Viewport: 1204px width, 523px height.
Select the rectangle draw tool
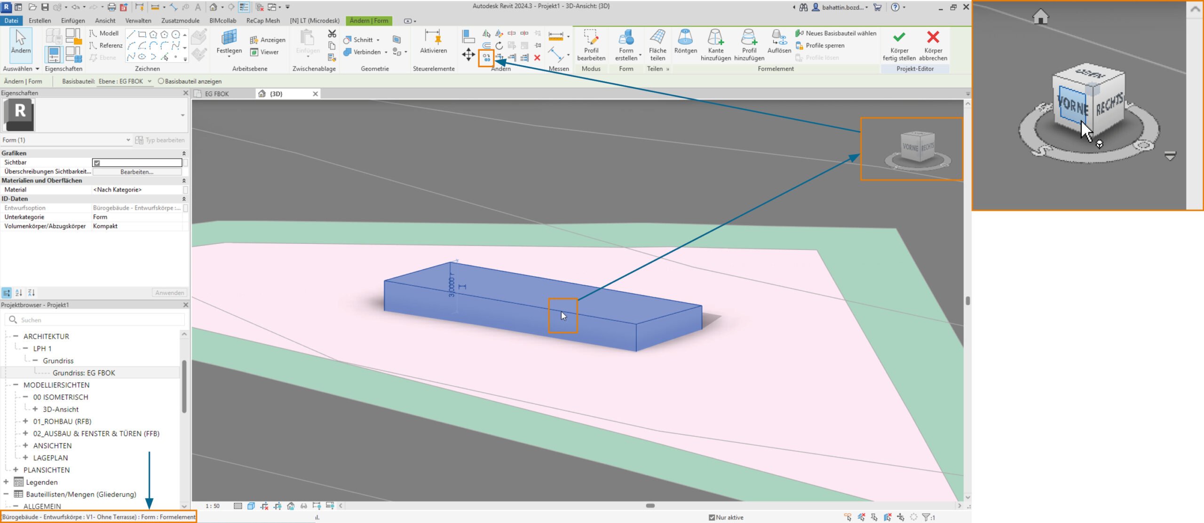pyautogui.click(x=142, y=34)
